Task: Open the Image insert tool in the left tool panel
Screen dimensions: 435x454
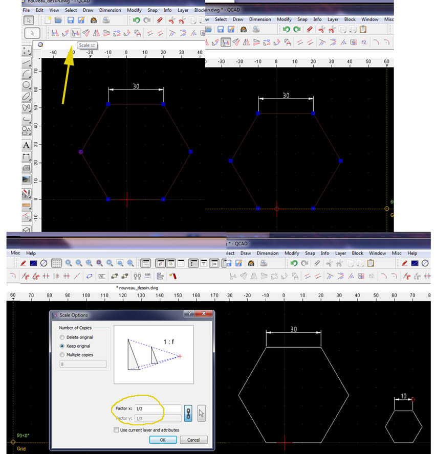Action: coord(27,179)
